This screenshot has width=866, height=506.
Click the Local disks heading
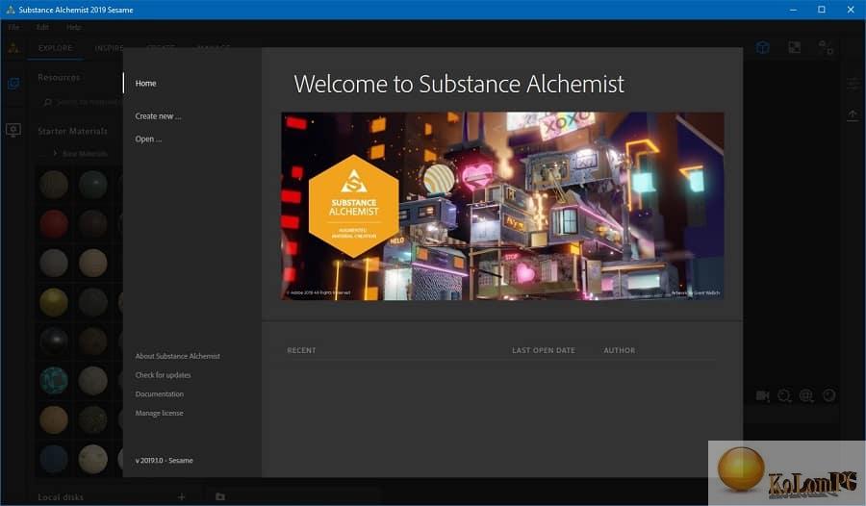point(61,497)
